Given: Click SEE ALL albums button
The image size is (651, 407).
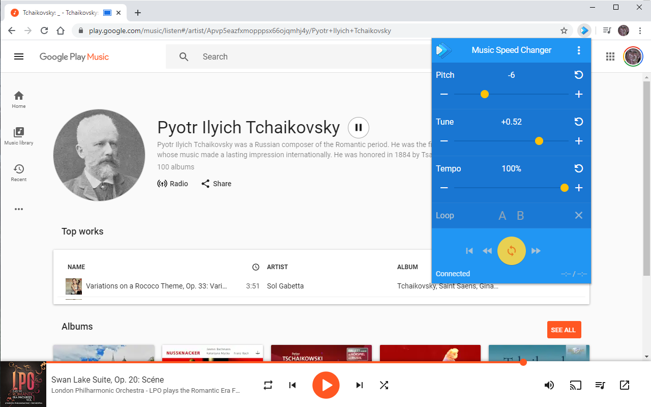Looking at the screenshot, I should [564, 330].
